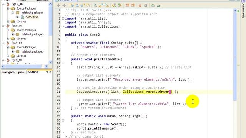
Task: Click line number 27 in the gutter
Action: point(58,116)
